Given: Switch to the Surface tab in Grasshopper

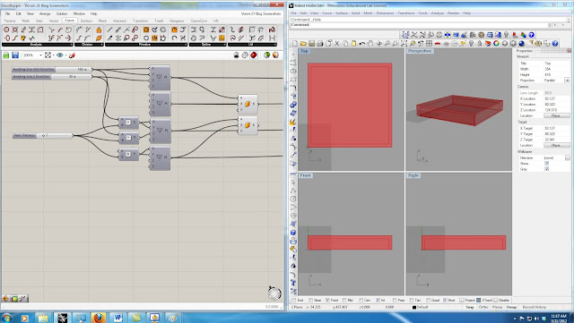Looking at the screenshot, I should (x=86, y=21).
